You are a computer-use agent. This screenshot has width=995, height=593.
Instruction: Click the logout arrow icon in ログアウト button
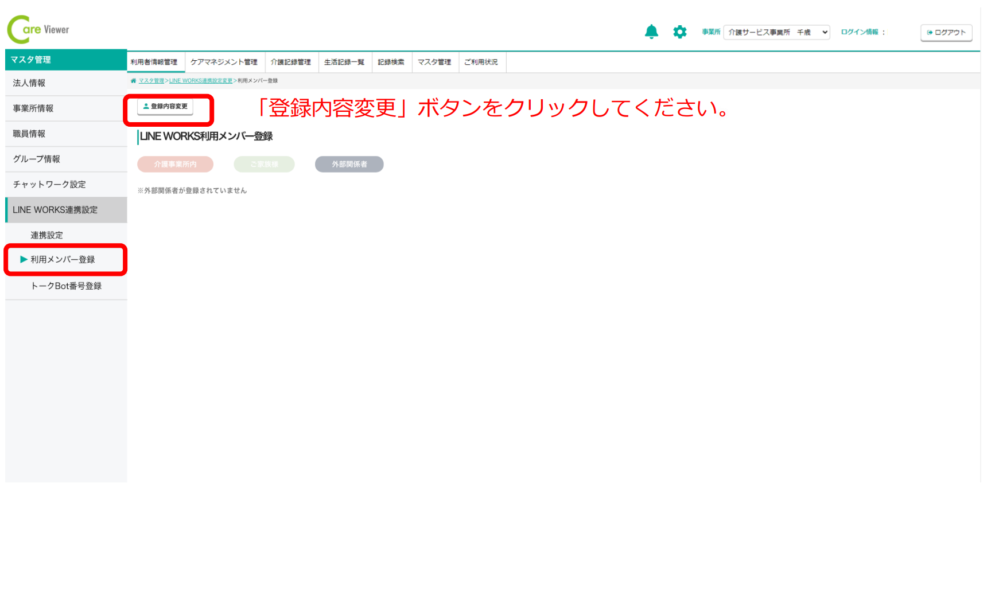pyautogui.click(x=930, y=33)
